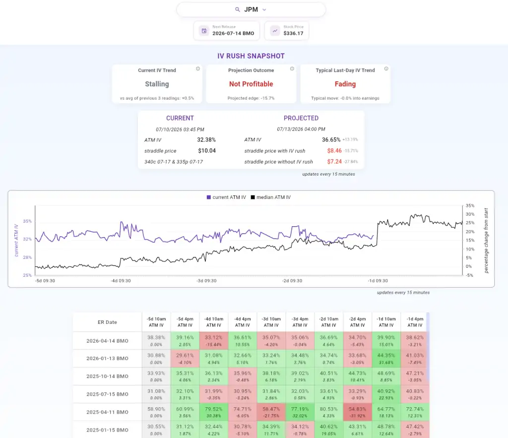Screen dimensions: 508x438
Task: Click the purple current ATM IV swatch
Action: 209,197
